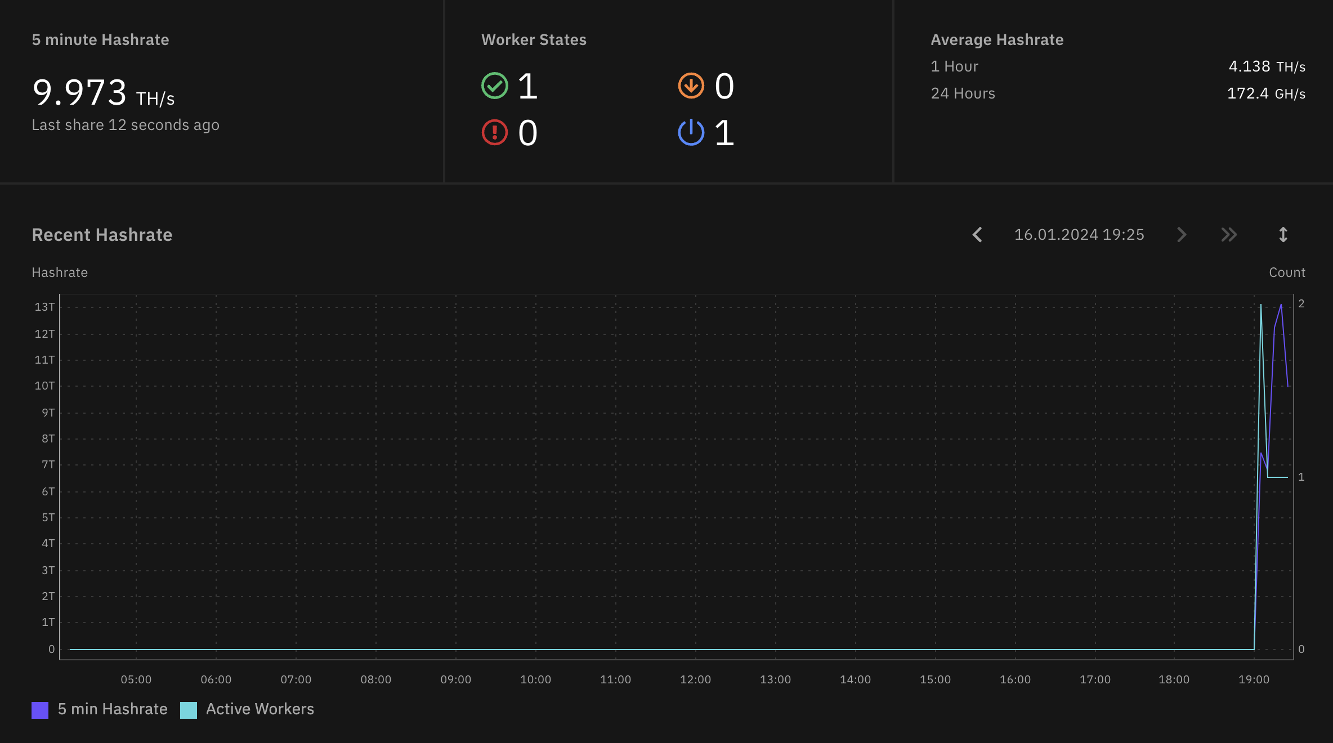Image resolution: width=1333 pixels, height=743 pixels.
Task: Click the red alert workers status icon
Action: (494, 133)
